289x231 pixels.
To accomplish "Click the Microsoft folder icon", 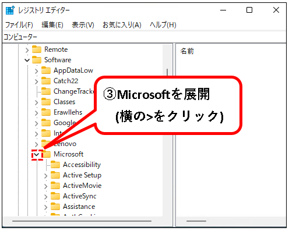I will [47, 154].
